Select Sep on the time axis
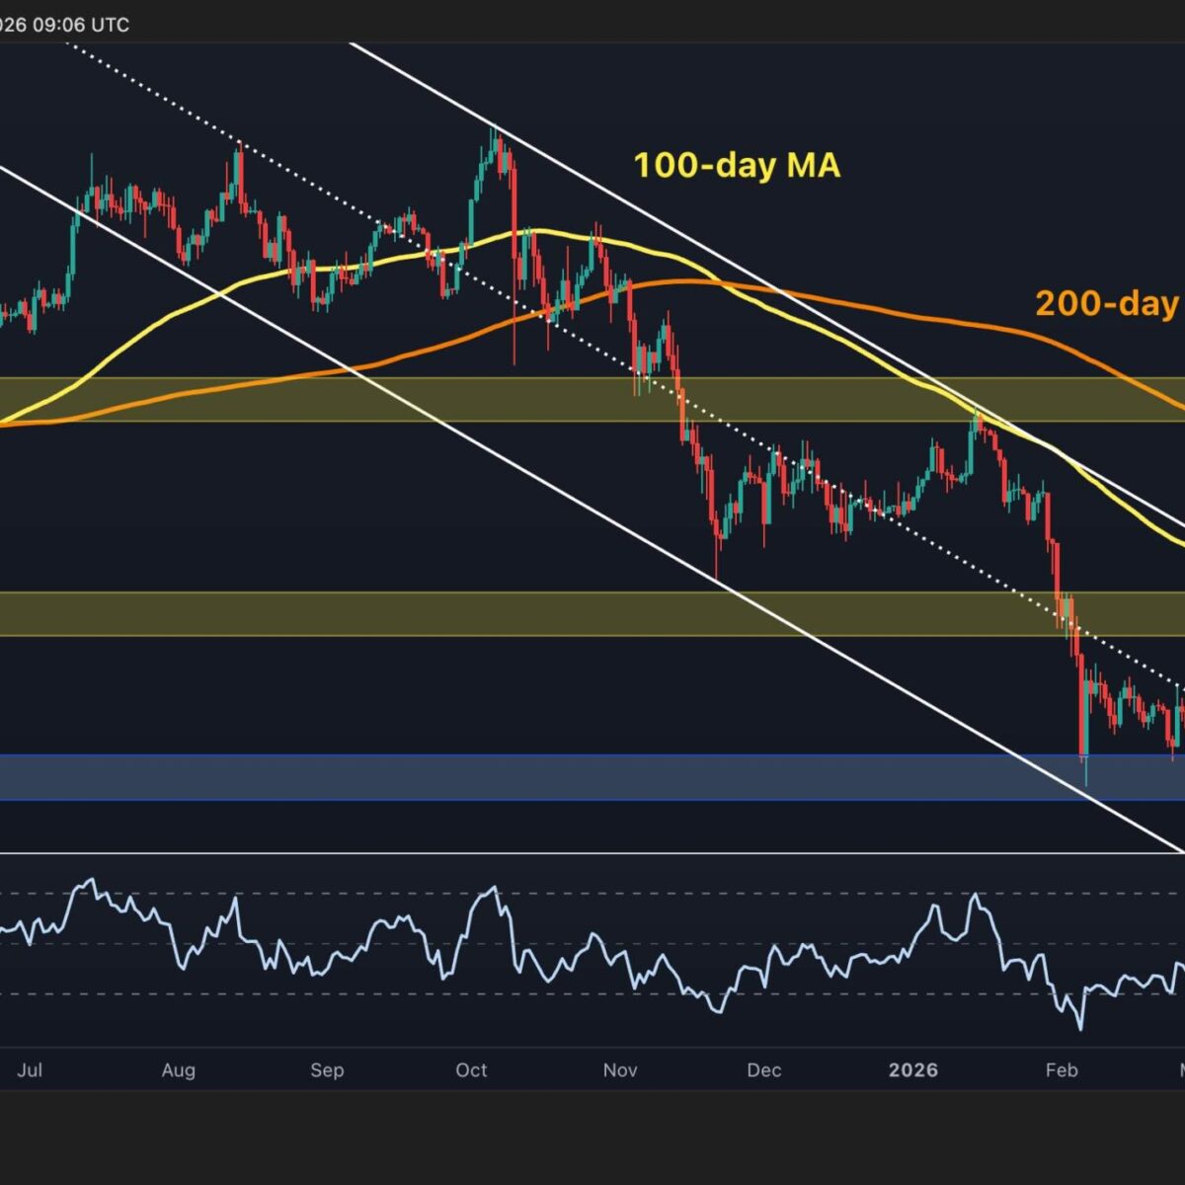 (326, 1069)
